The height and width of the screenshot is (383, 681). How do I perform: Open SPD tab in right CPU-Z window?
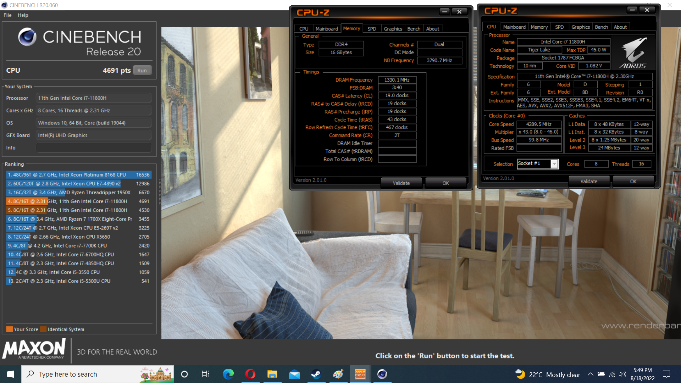click(x=559, y=27)
